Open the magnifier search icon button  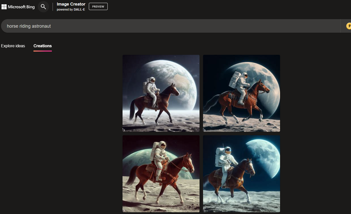pos(43,7)
